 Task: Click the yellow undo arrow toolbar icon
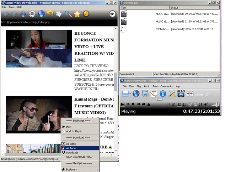coord(50,13)
